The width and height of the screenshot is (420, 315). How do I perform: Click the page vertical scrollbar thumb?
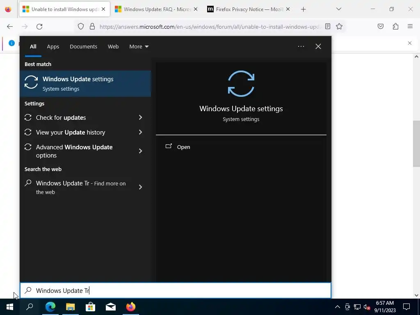[416, 144]
